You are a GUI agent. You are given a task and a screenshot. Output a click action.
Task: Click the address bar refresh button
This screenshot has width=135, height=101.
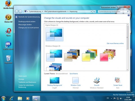[94, 12]
